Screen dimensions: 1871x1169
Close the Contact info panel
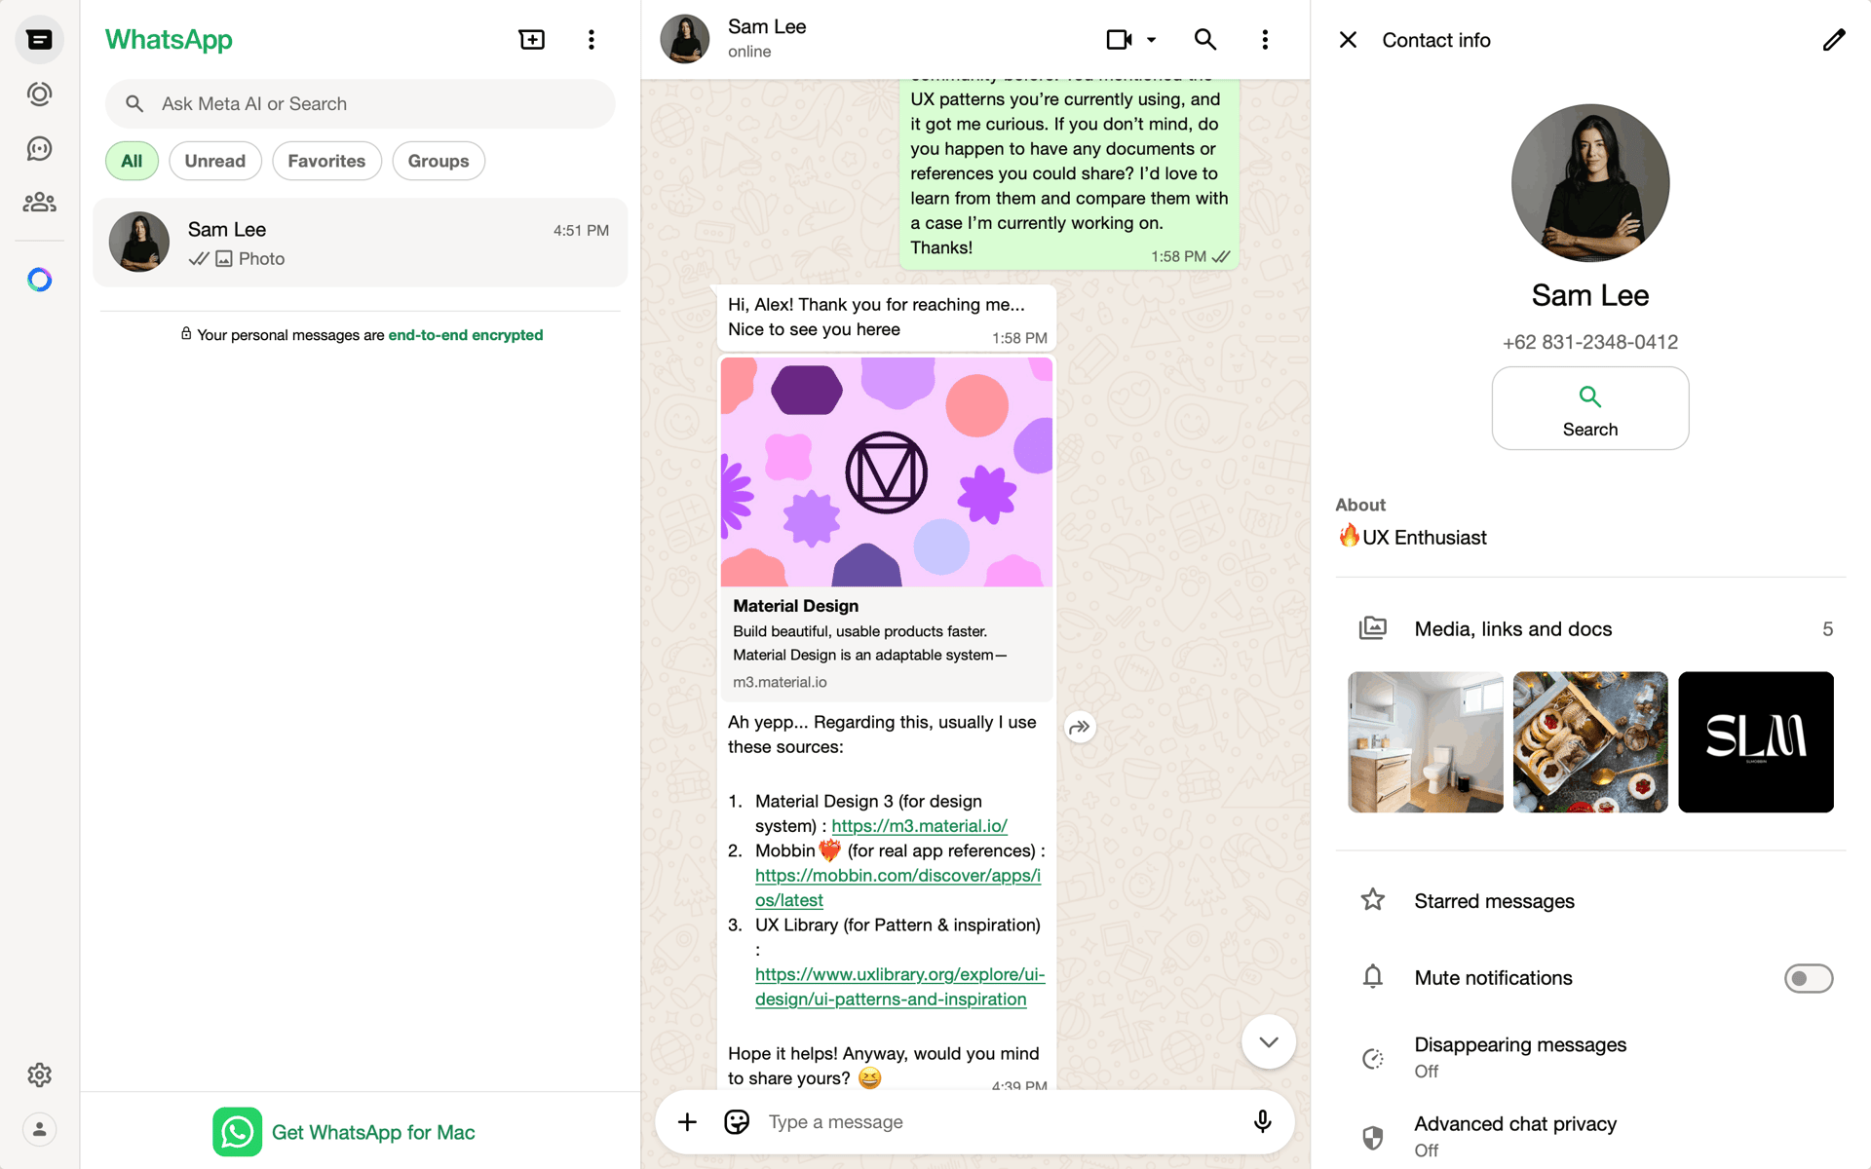pos(1348,40)
